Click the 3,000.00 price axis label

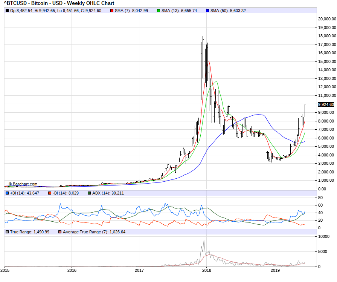pyautogui.click(x=326, y=163)
